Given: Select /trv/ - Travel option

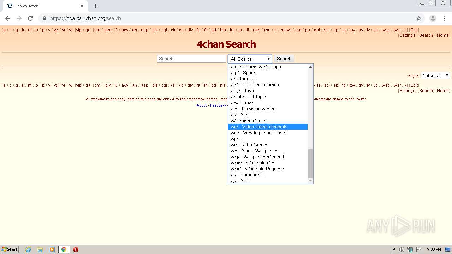Looking at the screenshot, I should (x=268, y=103).
